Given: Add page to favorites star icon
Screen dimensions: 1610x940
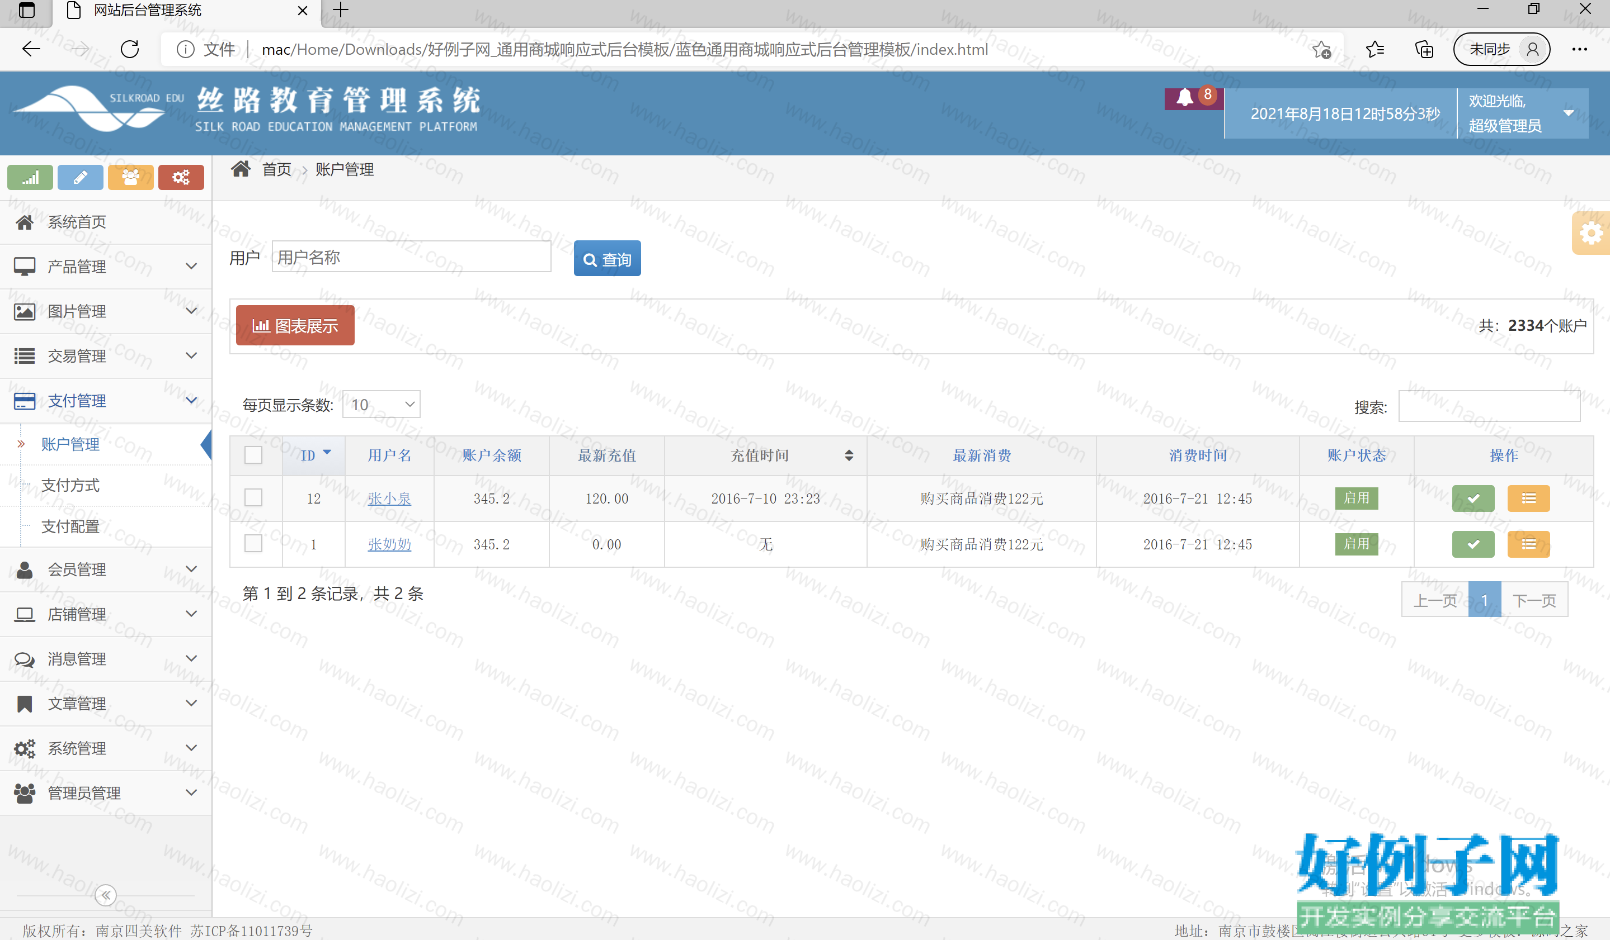Looking at the screenshot, I should (x=1321, y=49).
